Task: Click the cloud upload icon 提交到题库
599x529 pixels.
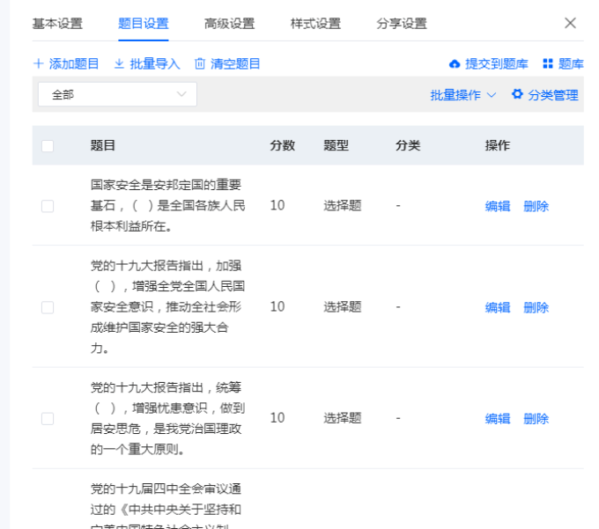Action: [455, 63]
